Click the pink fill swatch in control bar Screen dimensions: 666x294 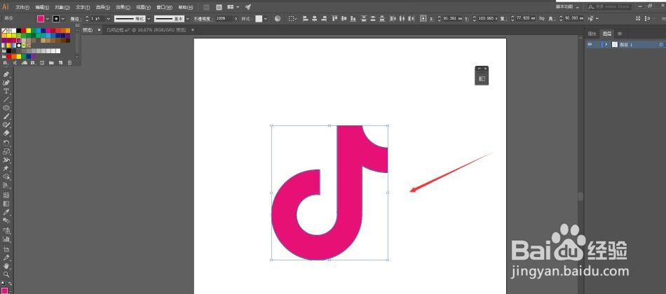pyautogui.click(x=41, y=19)
